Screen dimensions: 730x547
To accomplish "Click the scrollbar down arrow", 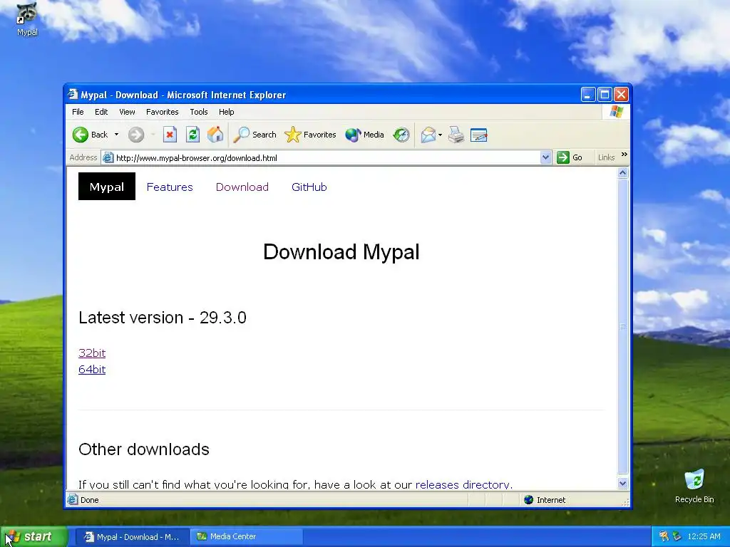I will (x=623, y=484).
